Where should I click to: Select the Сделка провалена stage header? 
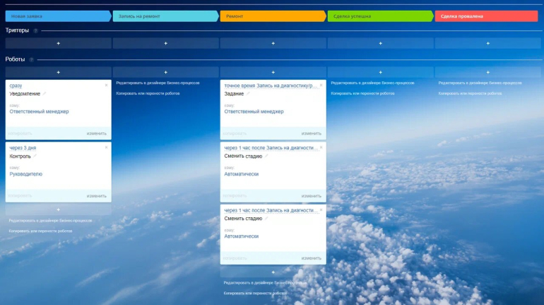point(486,16)
